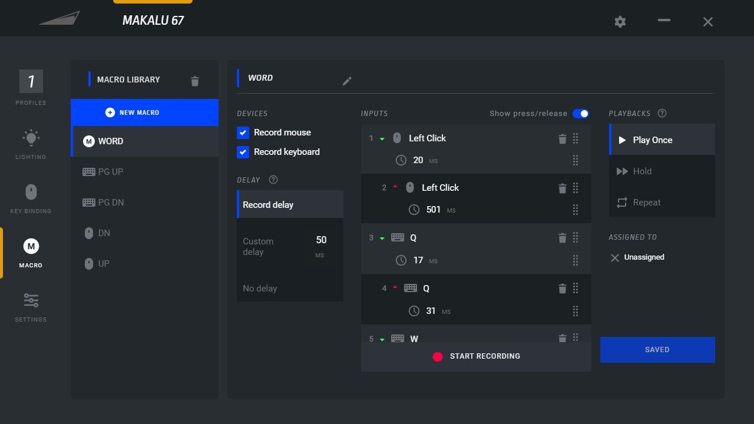The height and width of the screenshot is (424, 754).
Task: Click the WORD macro title text
Action: [260, 78]
